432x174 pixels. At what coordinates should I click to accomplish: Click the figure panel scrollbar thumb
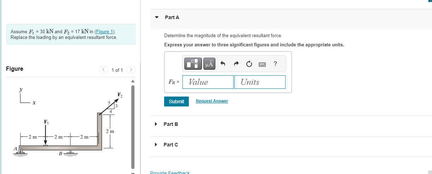point(133,126)
